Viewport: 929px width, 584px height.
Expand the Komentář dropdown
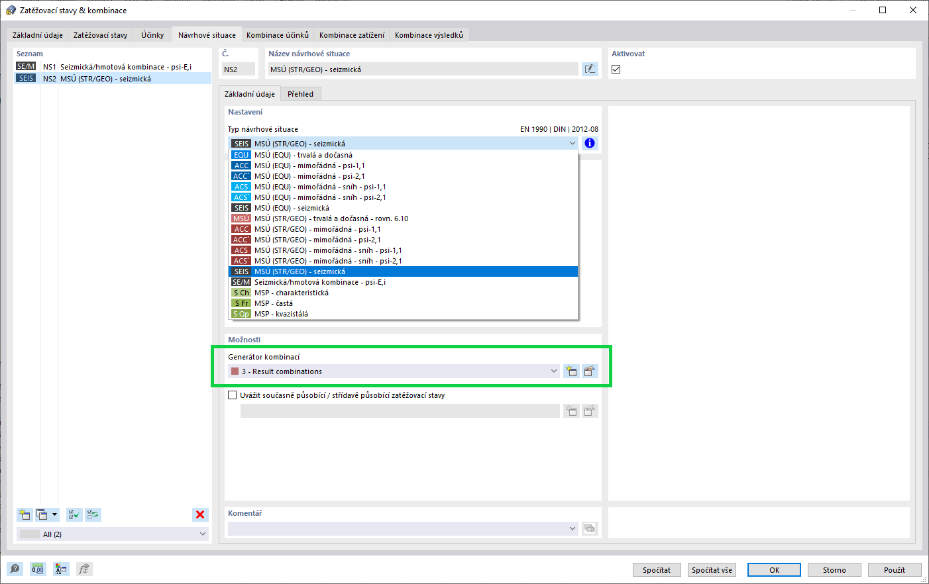point(573,528)
